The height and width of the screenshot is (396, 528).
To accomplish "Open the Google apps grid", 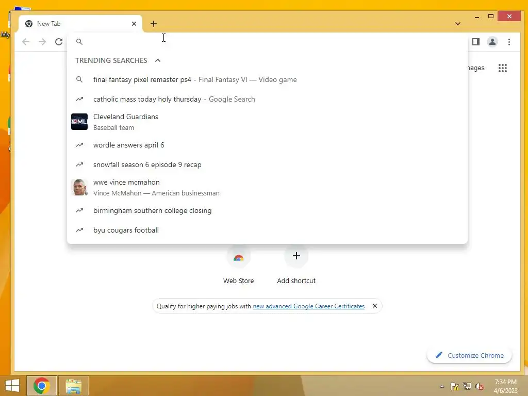I will 503,68.
